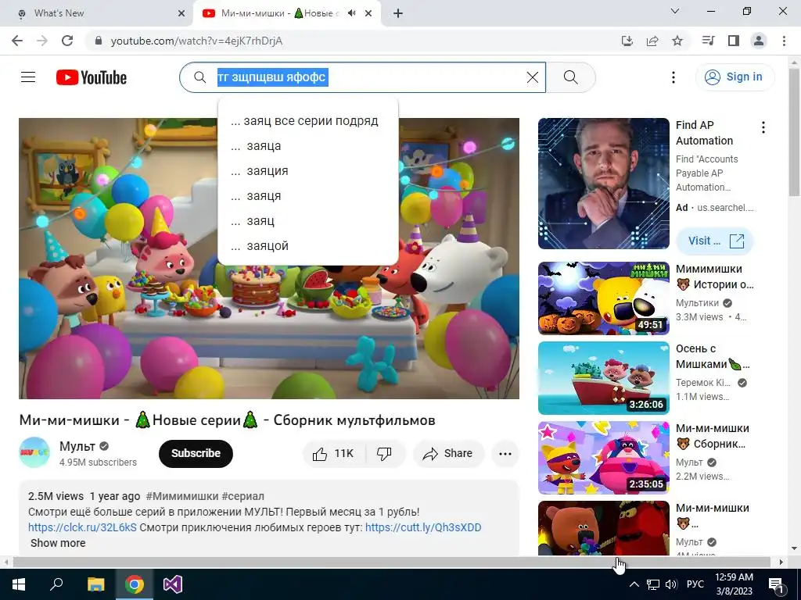
Task: Click the vertical page scrollbar
Action: (794, 133)
